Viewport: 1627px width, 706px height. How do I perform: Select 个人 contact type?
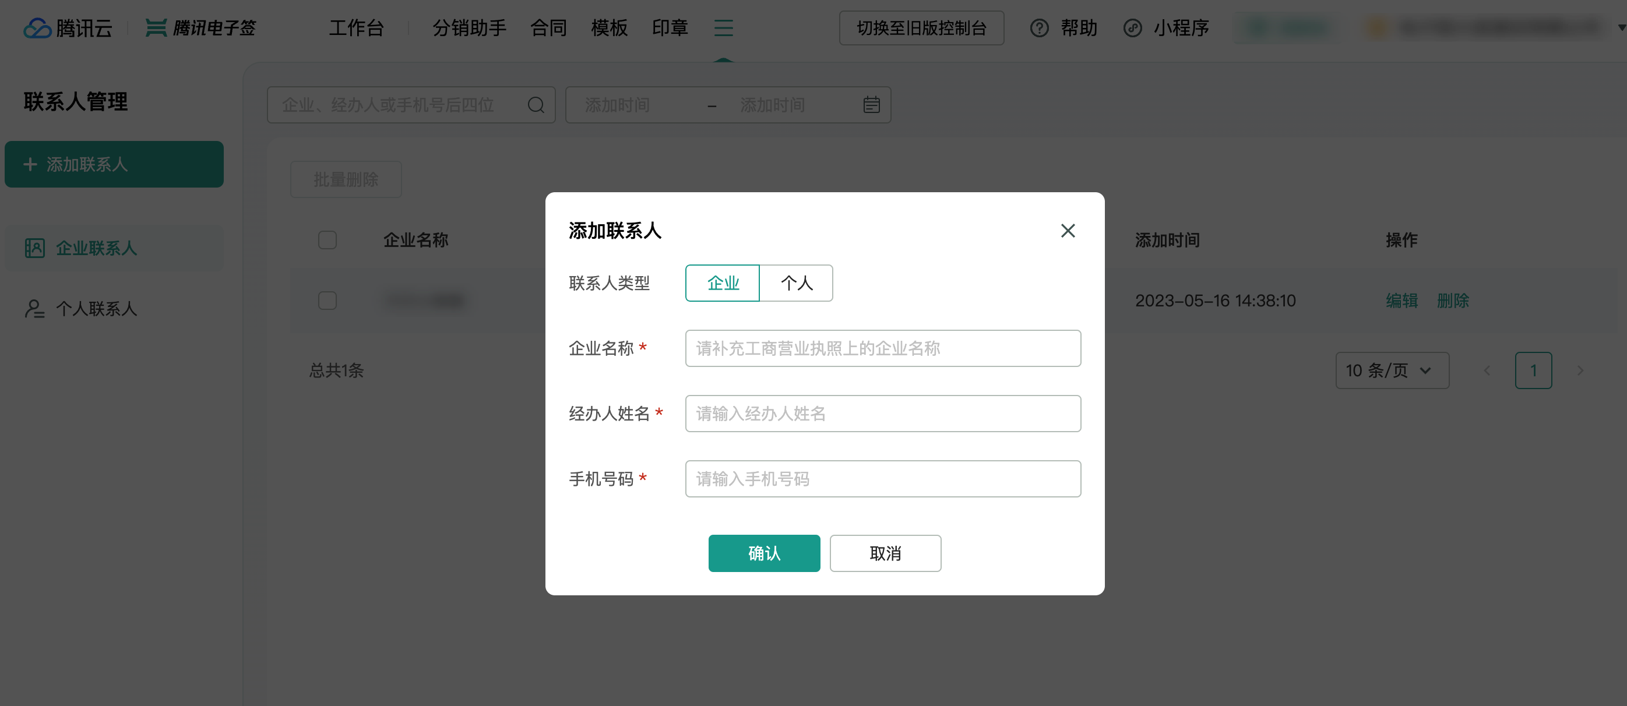coord(797,283)
